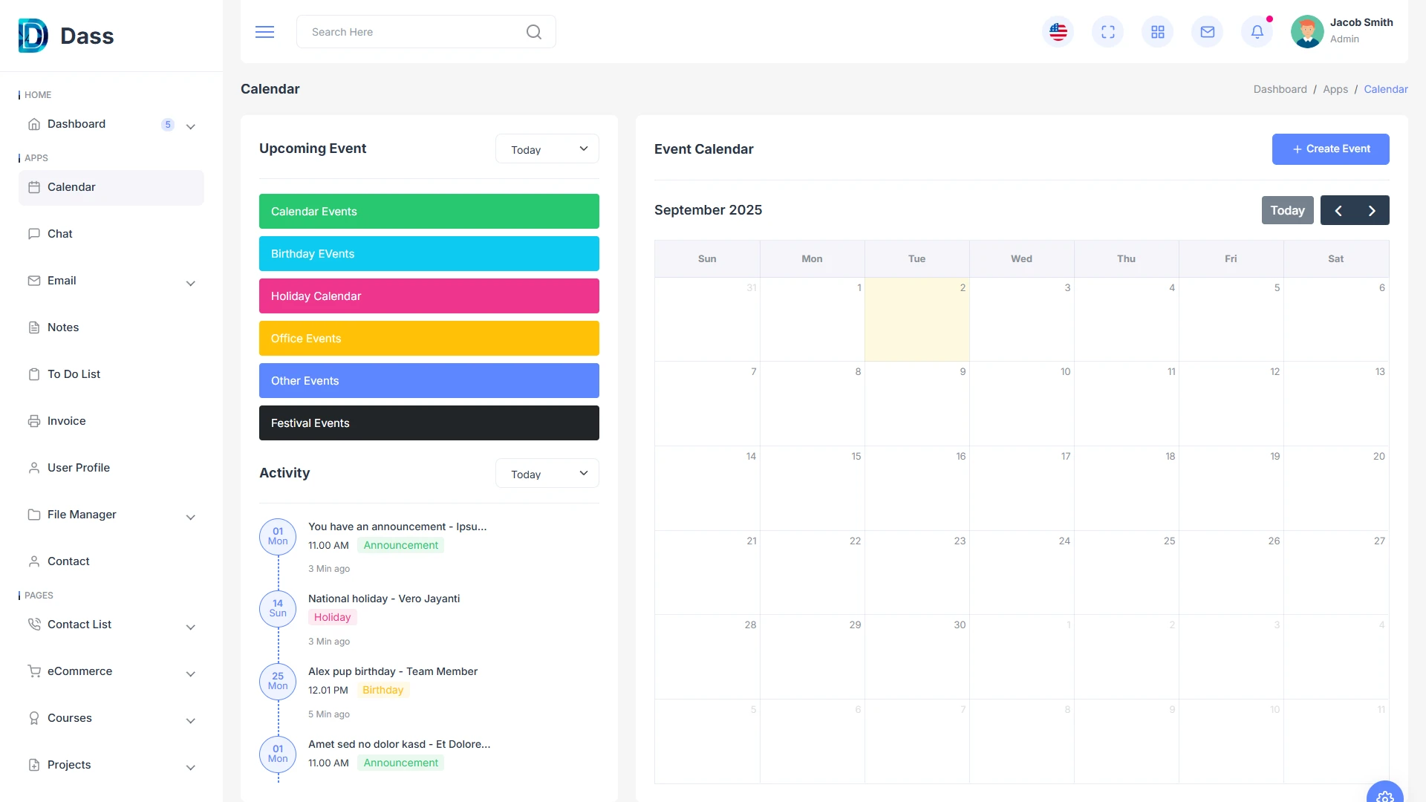
Task: Click the Contact List phone icon
Action: tap(34, 625)
